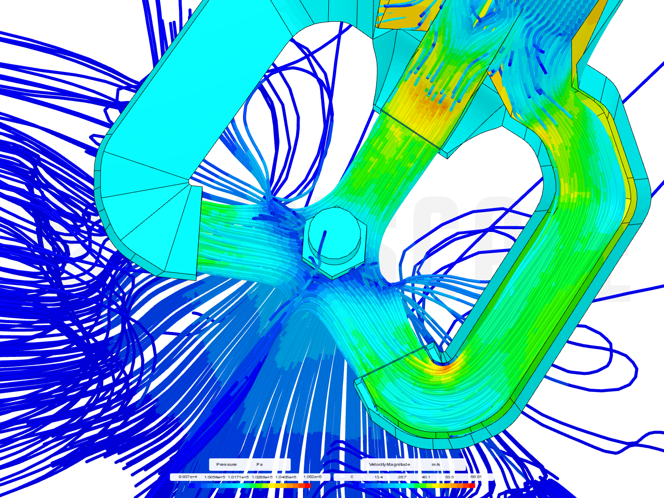
Task: Click the hexagonal bolt head in the model
Action: coord(334,243)
